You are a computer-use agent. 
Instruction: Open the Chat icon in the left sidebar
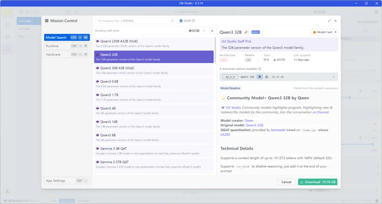(x=7, y=13)
